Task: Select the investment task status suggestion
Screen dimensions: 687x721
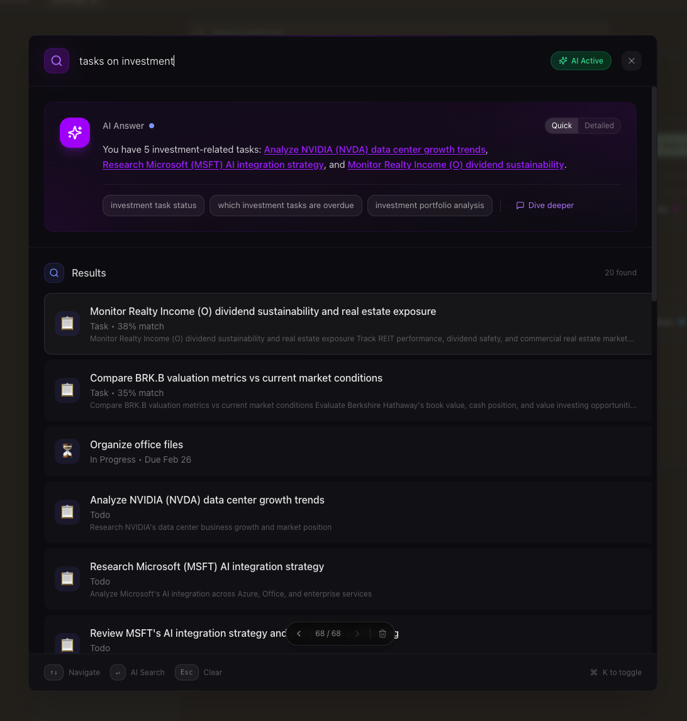Action: [154, 206]
